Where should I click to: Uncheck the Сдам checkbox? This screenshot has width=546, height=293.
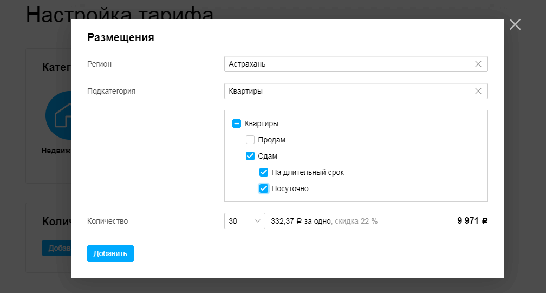pos(250,156)
